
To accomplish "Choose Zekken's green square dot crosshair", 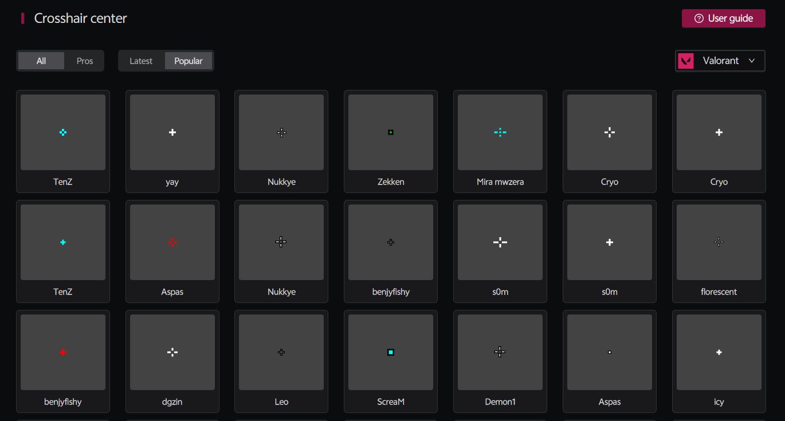I will [391, 132].
